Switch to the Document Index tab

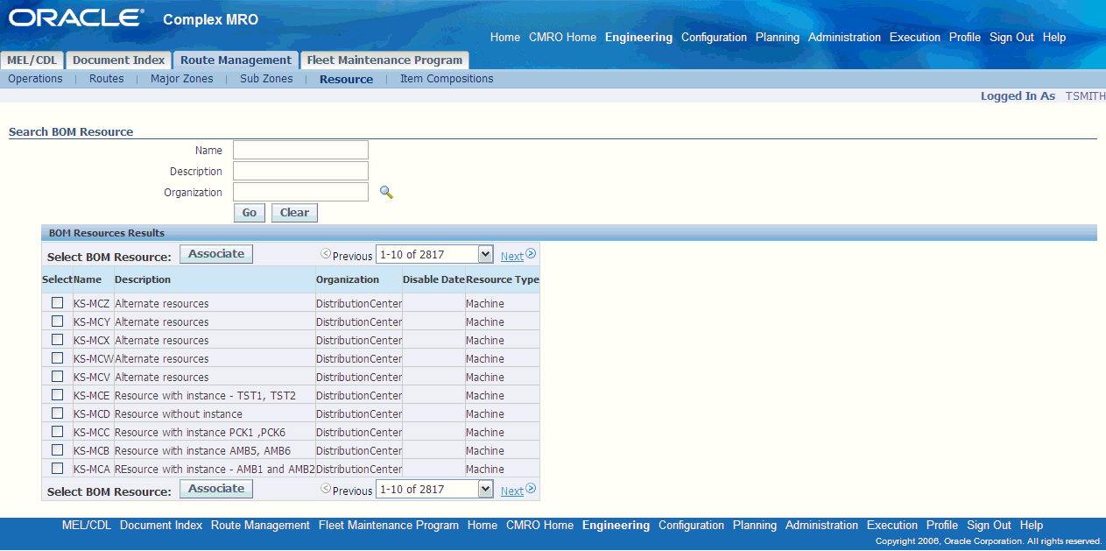[x=118, y=60]
